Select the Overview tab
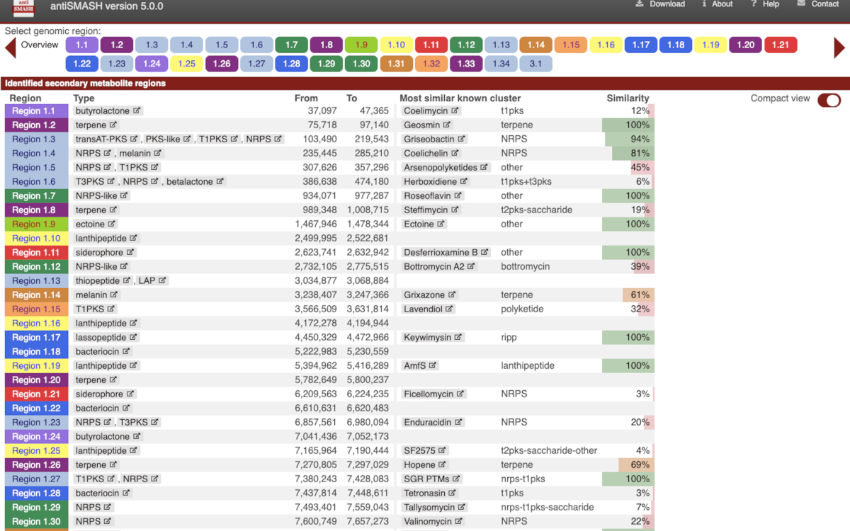Viewport: 850px width, 531px height. pos(40,45)
